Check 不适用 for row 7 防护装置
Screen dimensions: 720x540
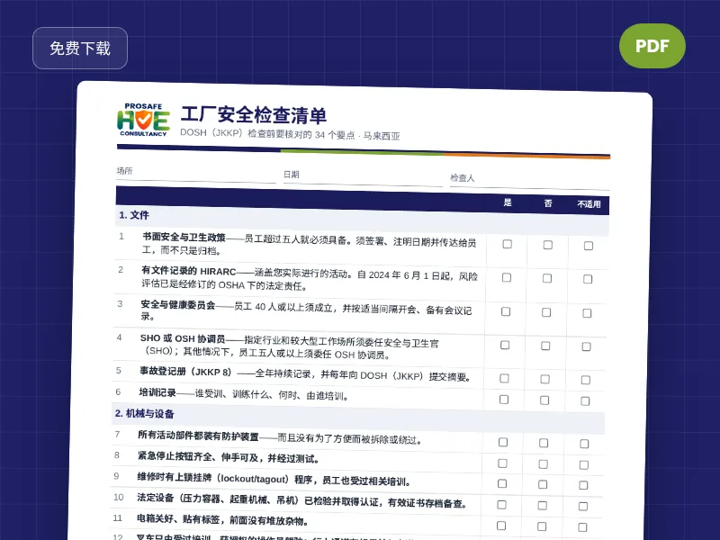(584, 444)
